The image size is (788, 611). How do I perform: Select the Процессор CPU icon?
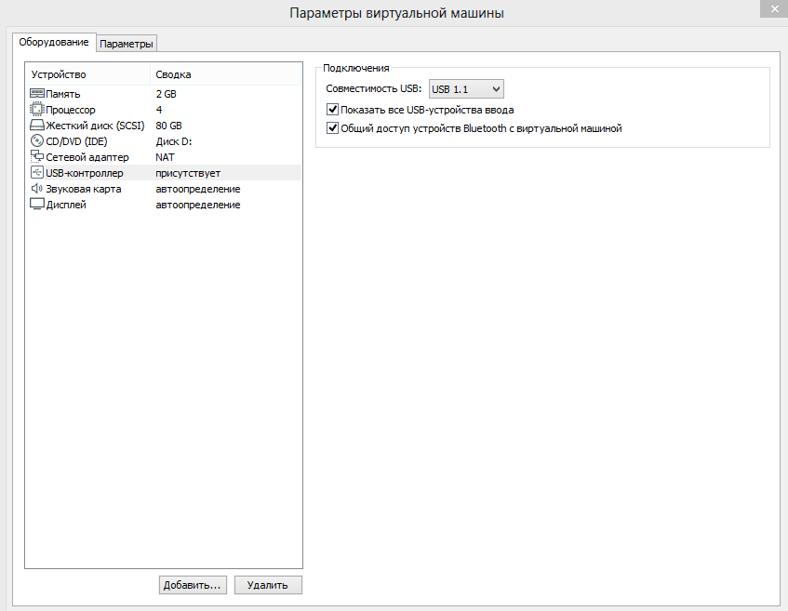click(37, 110)
